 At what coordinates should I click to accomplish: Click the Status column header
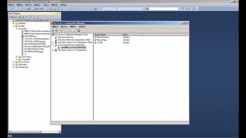(132, 34)
